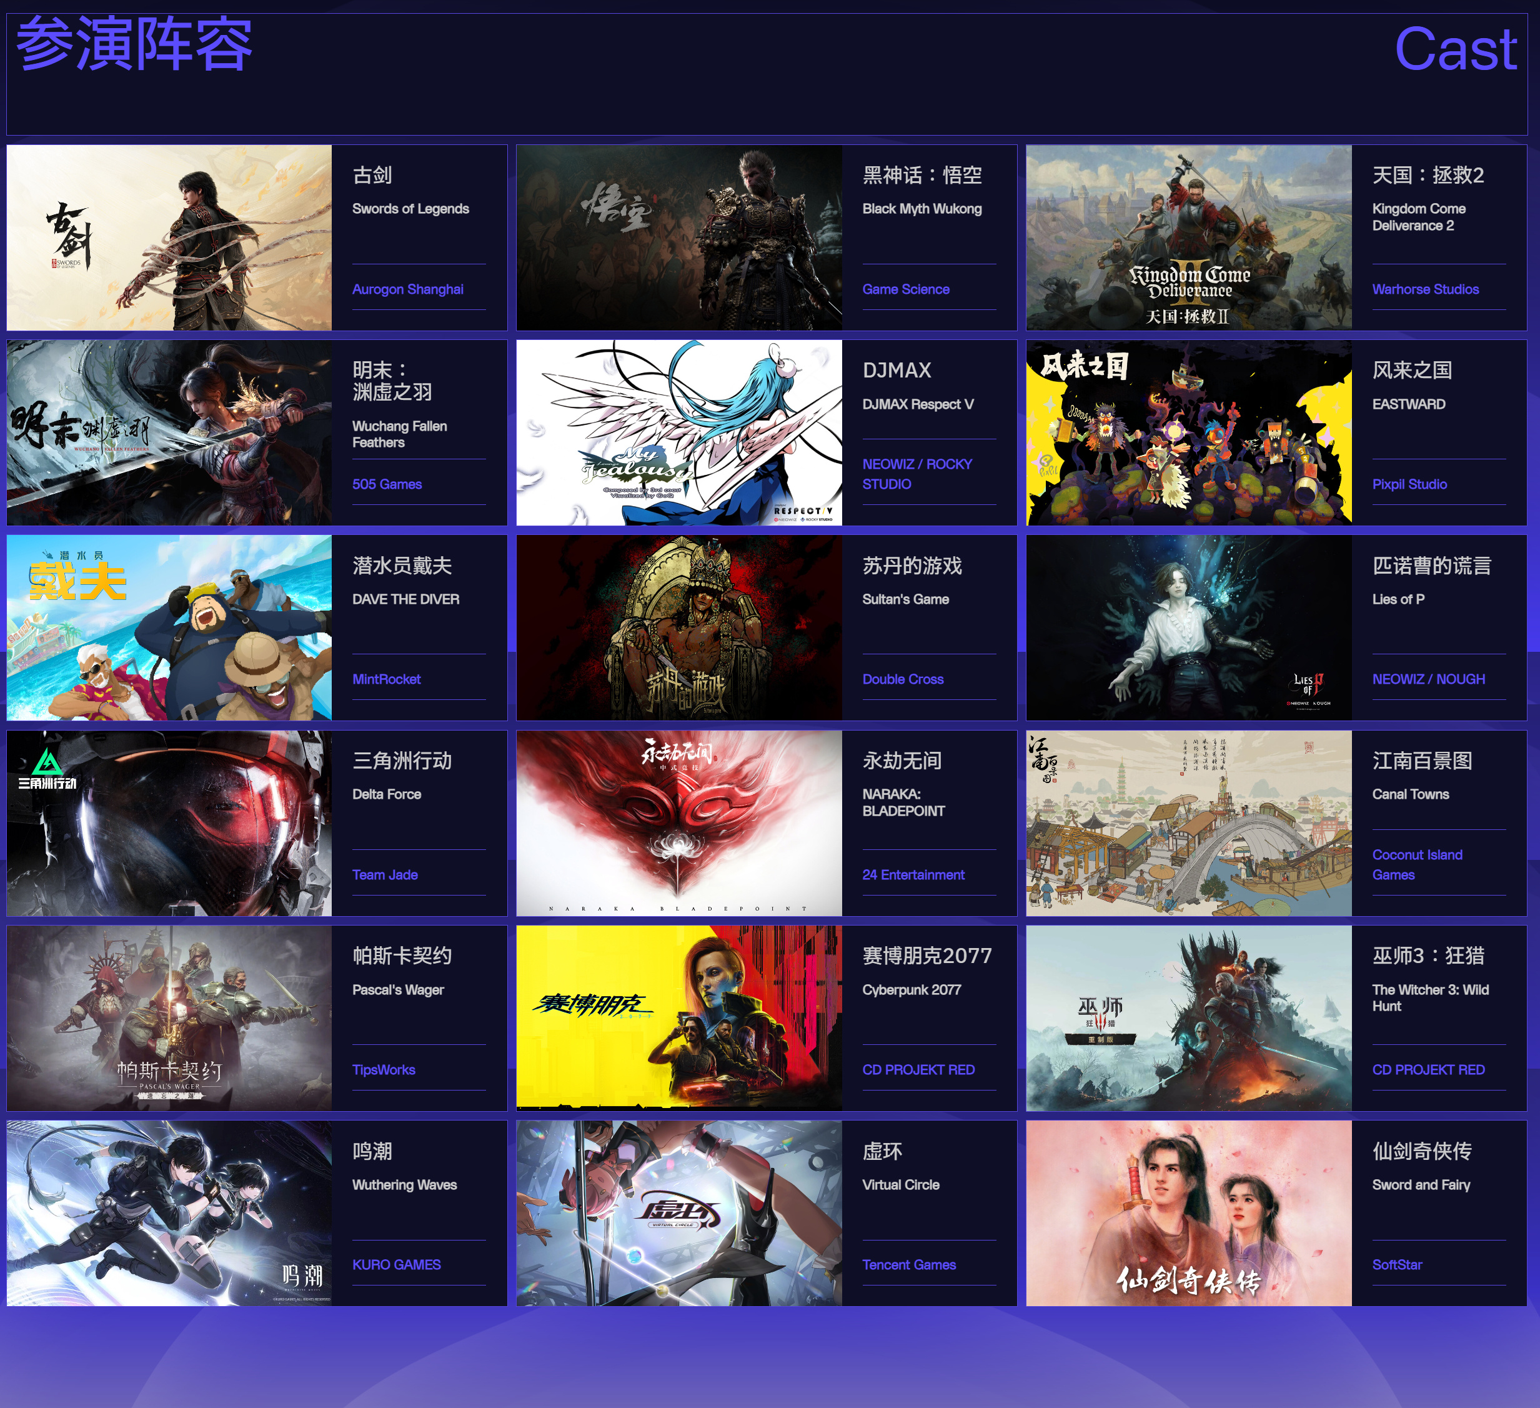This screenshot has height=1408, width=1540.
Task: Select the EASTWARD cover artwork
Action: click(1189, 432)
